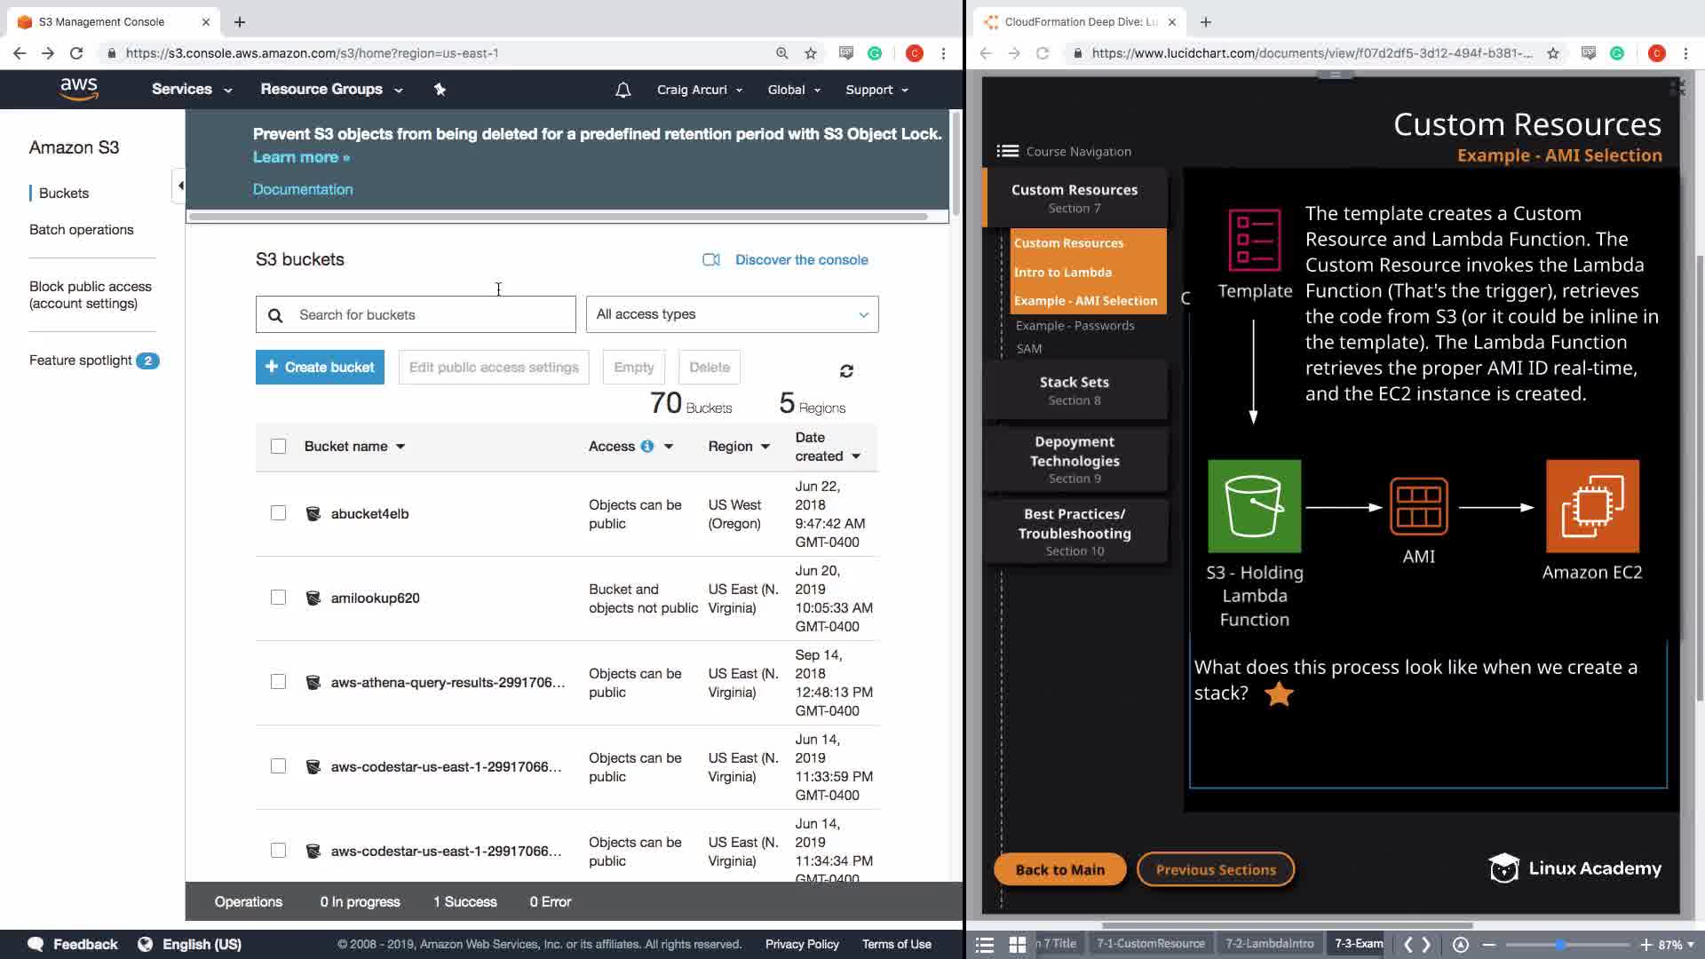Adjust the Lucidchart zoom slider
Image resolution: width=1705 pixels, height=959 pixels.
coord(1560,945)
